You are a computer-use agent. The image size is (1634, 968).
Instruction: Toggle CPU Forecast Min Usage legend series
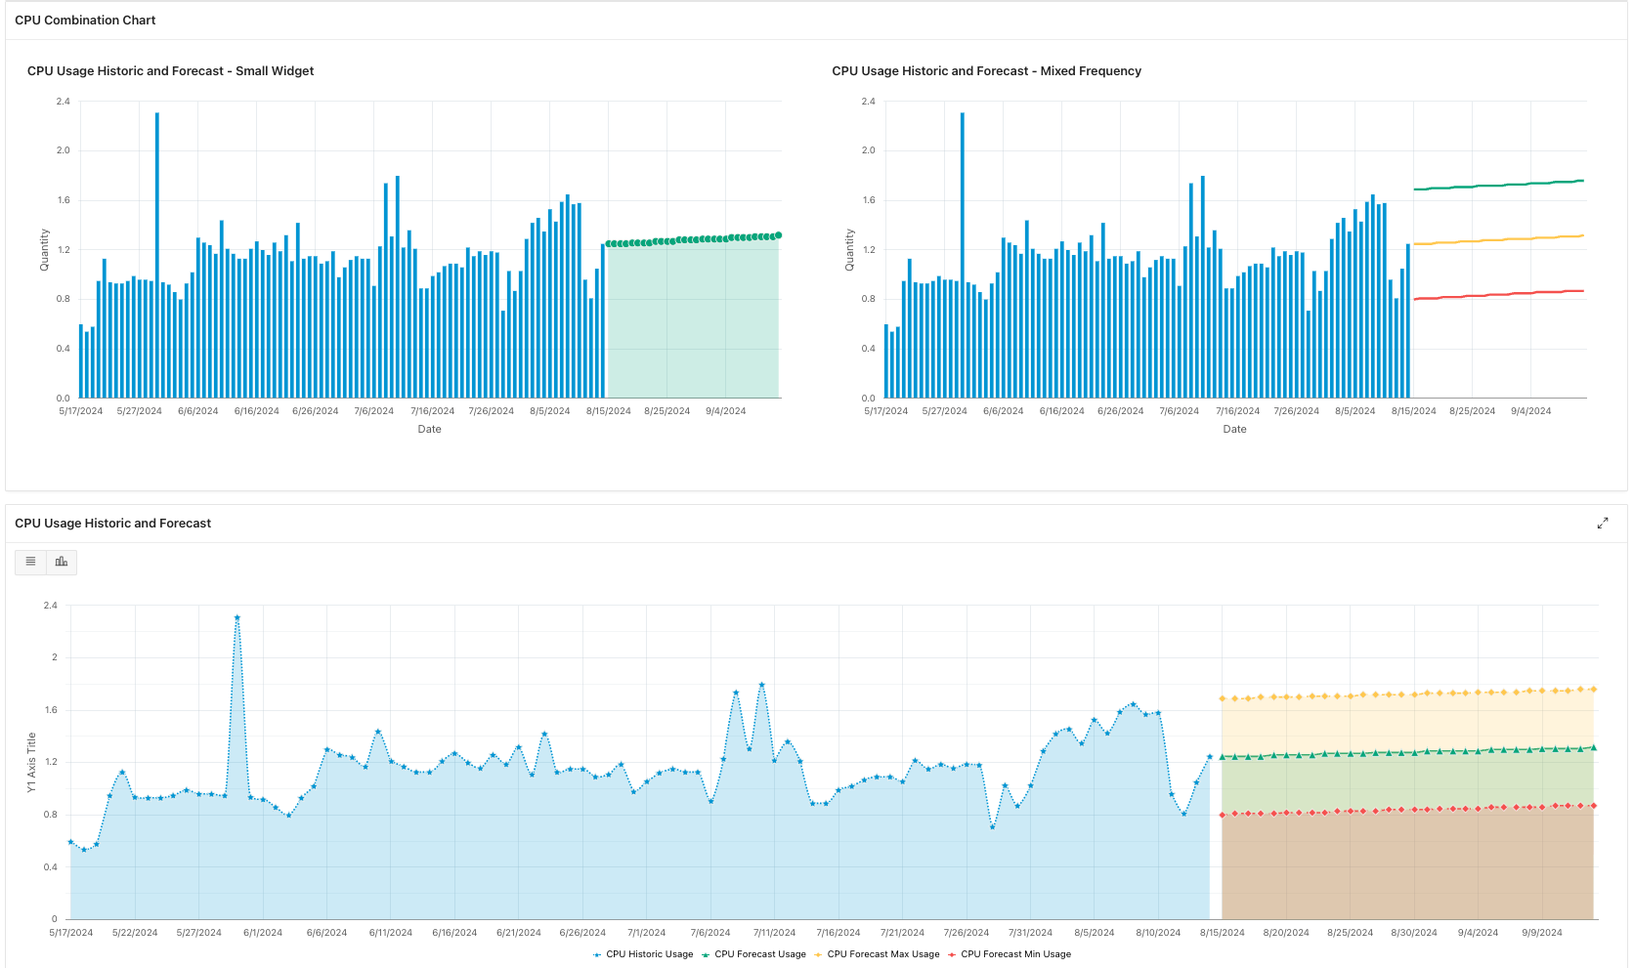[1010, 954]
